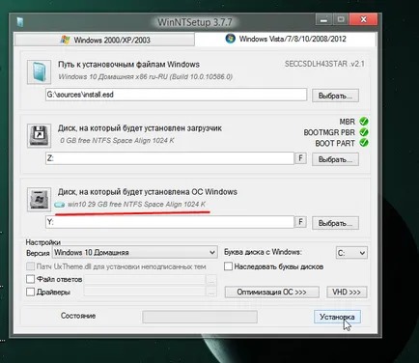Click the G:\sources\install.esd path field
The image size is (419, 363).
tap(176, 95)
